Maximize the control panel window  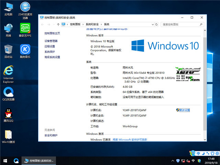pos(192,18)
